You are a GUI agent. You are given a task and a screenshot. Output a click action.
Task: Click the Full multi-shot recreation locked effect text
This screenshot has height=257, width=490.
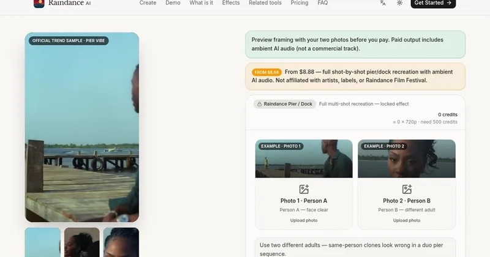(x=364, y=104)
